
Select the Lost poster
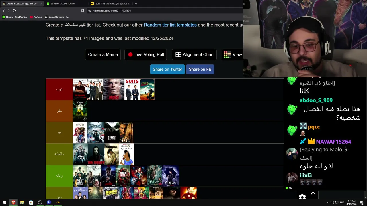pyautogui.click(x=112, y=132)
